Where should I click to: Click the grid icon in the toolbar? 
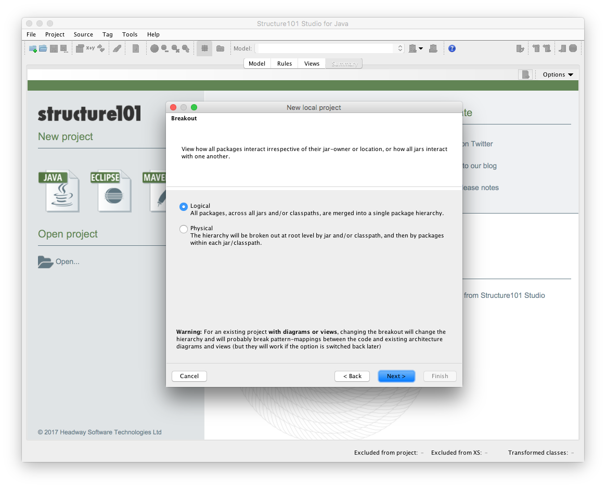pos(204,48)
